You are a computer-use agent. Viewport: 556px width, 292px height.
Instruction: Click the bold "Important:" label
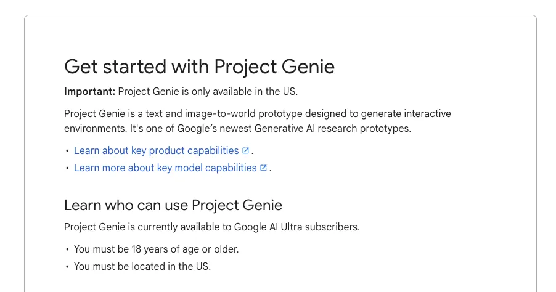(89, 92)
